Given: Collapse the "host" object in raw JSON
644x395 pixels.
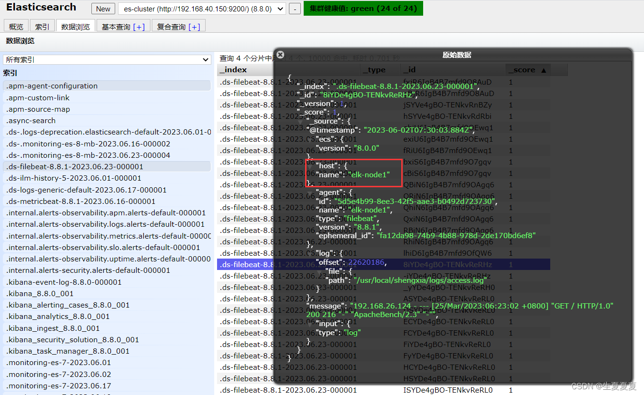Looking at the screenshot, I should tap(310, 166).
